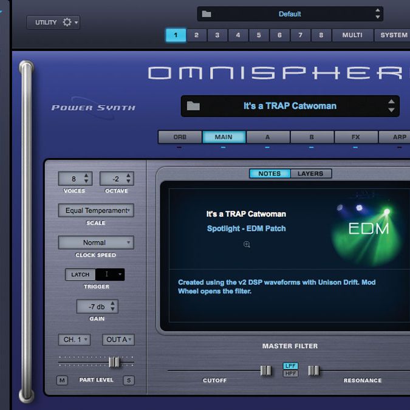Show the LAYERS view
This screenshot has width=410, height=410.
click(310, 174)
